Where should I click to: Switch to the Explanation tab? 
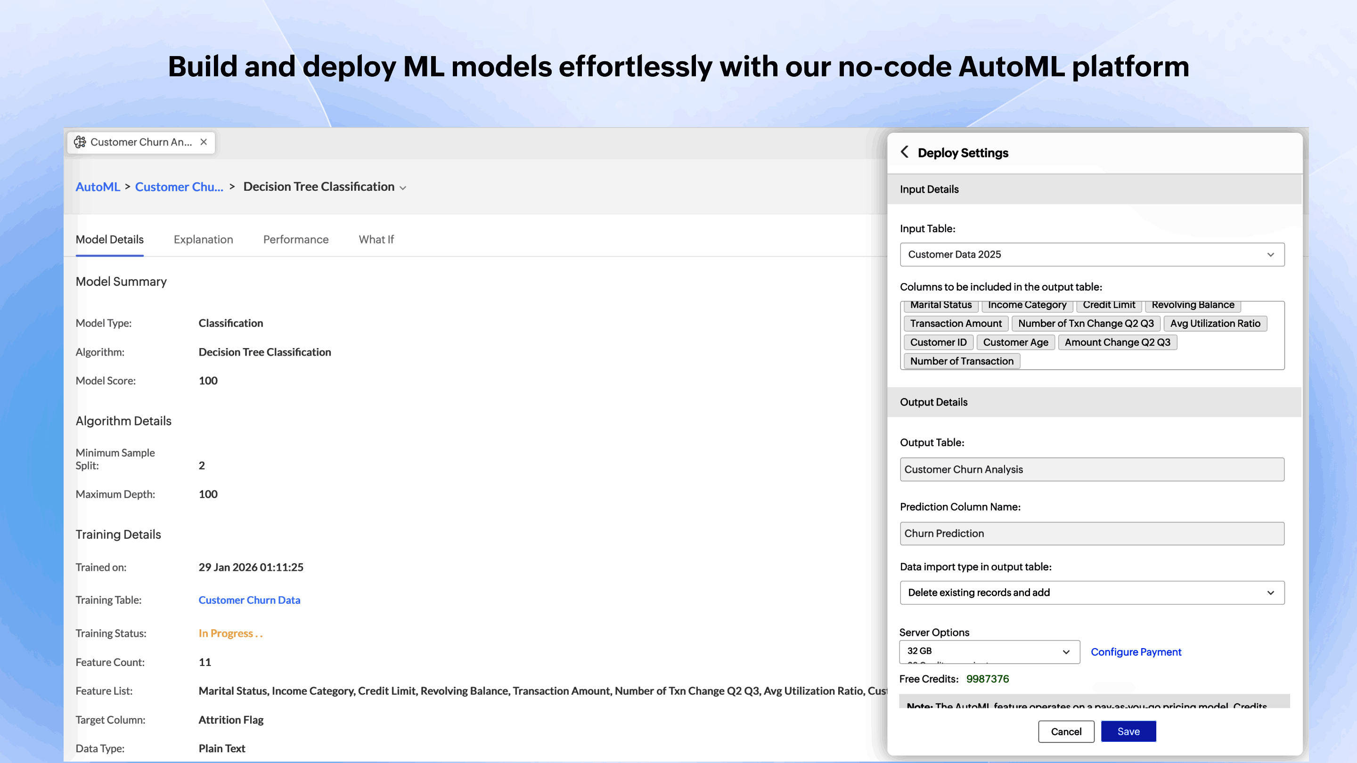click(204, 240)
